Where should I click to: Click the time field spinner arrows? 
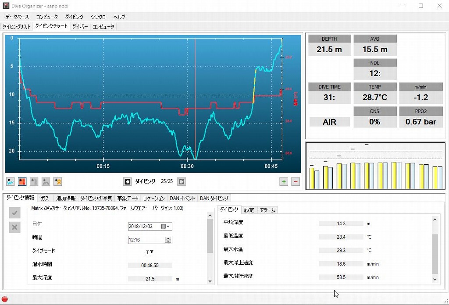(168, 240)
